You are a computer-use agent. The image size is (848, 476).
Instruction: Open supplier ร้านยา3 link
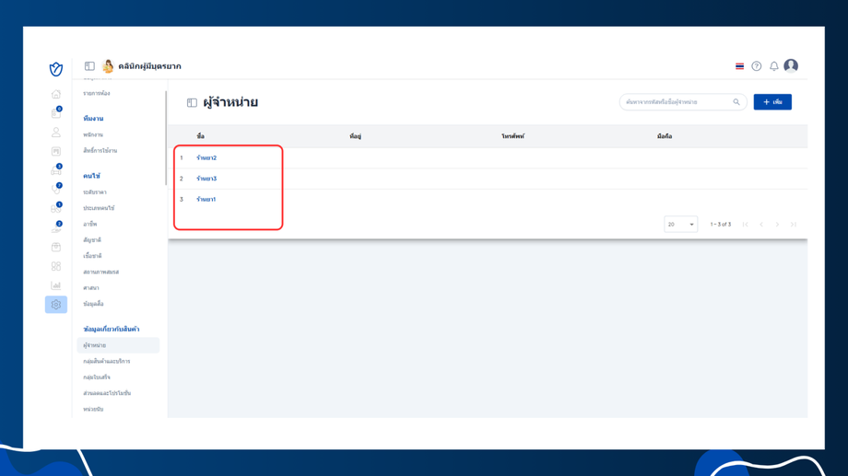(x=206, y=179)
